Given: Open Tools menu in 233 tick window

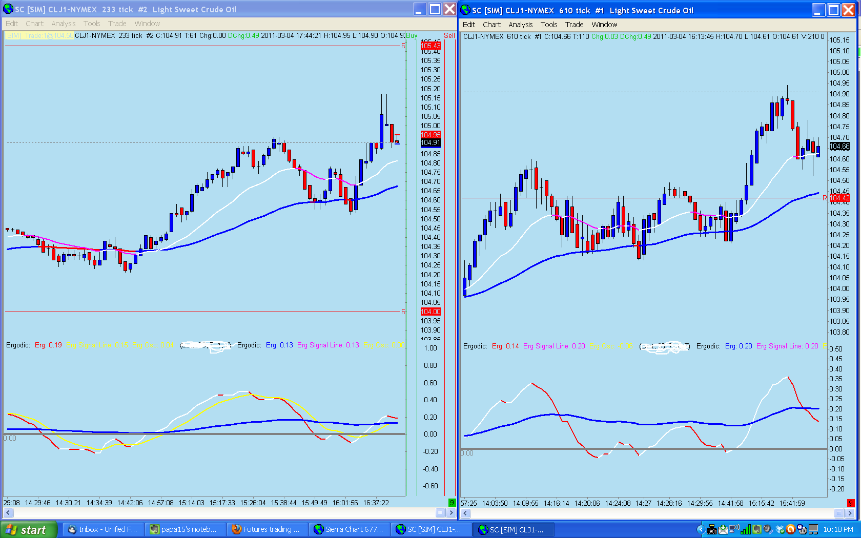Looking at the screenshot, I should click(x=92, y=24).
